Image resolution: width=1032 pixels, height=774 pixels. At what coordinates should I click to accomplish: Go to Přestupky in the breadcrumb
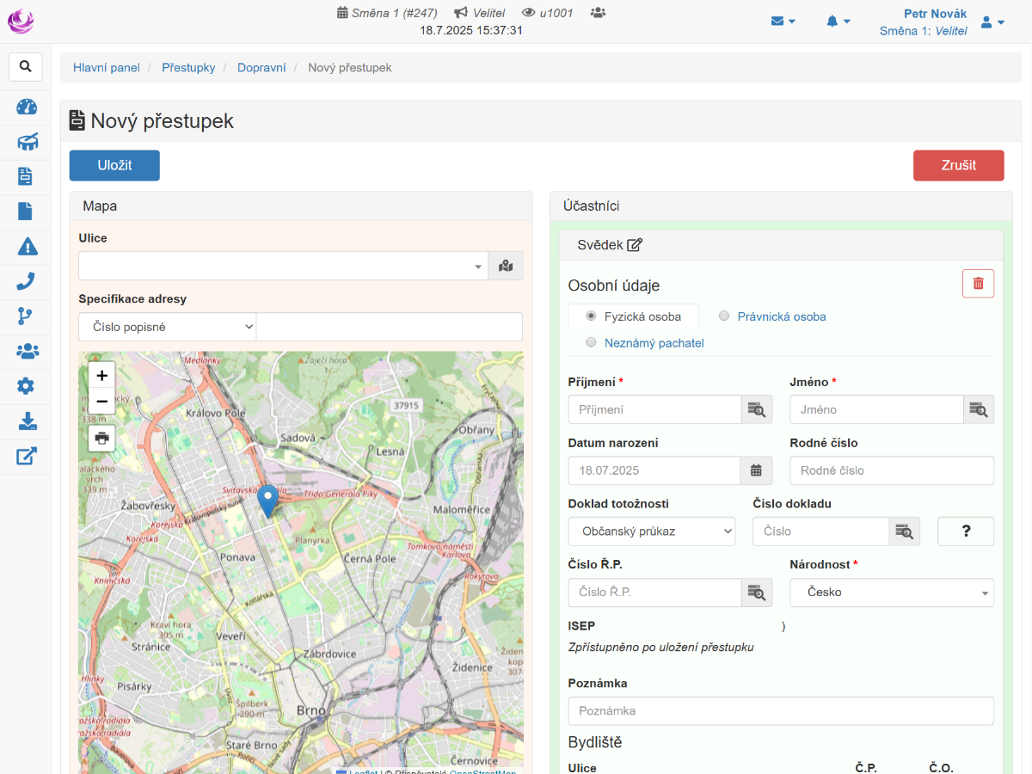point(188,67)
